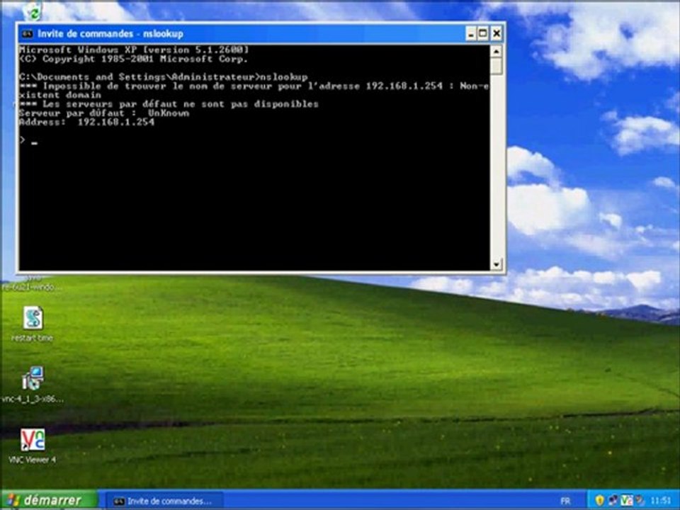The width and height of the screenshot is (680, 510).
Task: Click the 'Microsoft Windows XP [version 5.1.2600]' line
Action: tap(134, 50)
